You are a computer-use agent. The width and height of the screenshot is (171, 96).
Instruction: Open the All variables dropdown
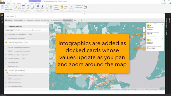pyautogui.click(x=41, y=30)
